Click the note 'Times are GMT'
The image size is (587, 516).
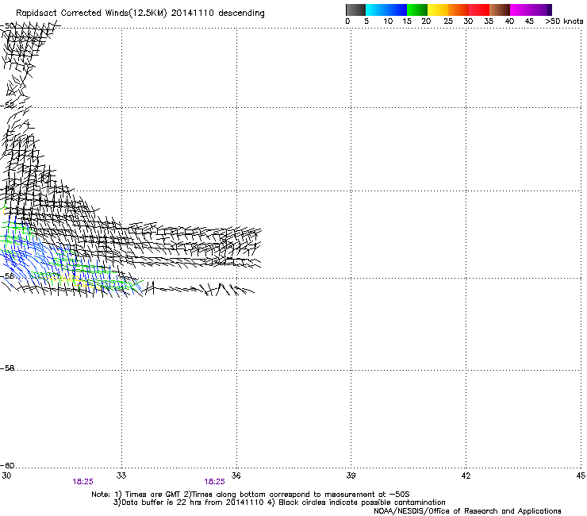click(x=153, y=495)
